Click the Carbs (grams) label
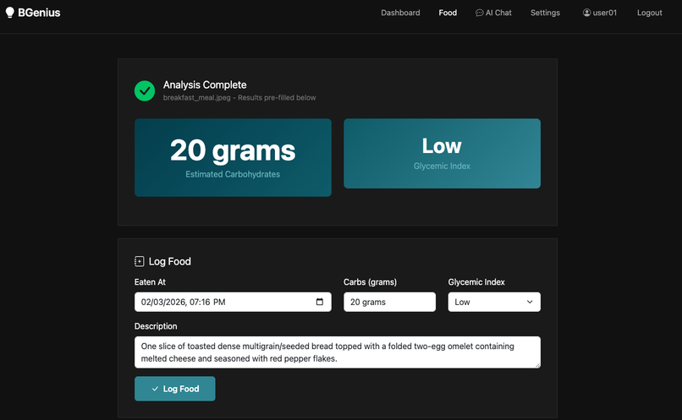 pos(370,282)
